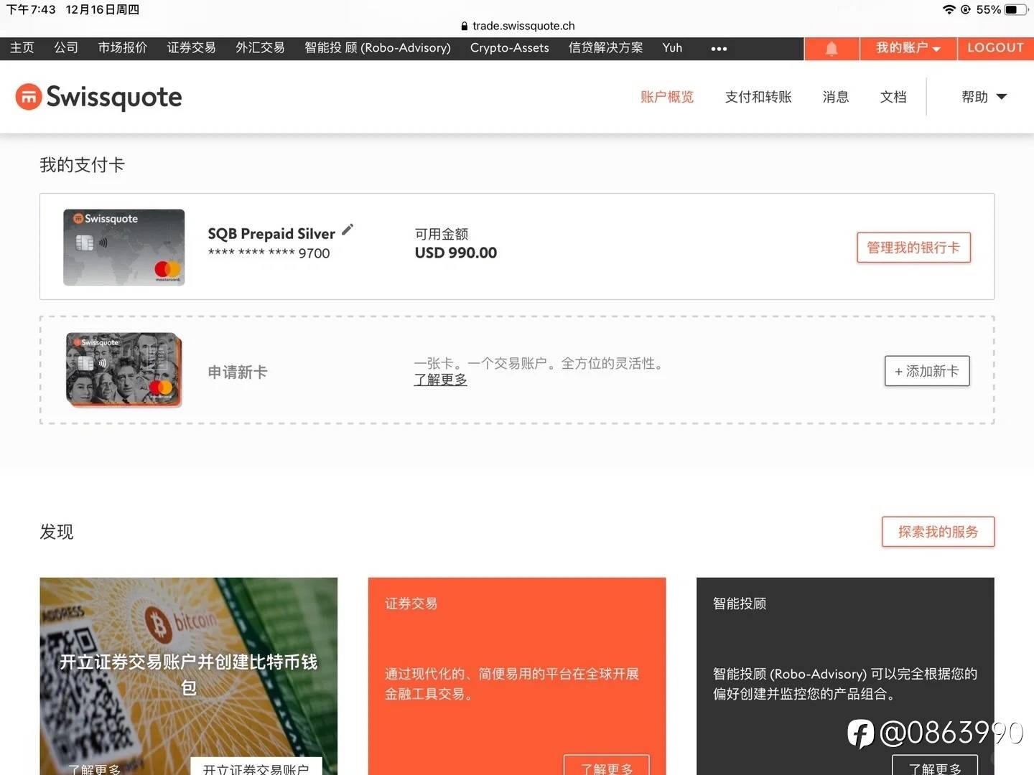Screen dimensions: 1034x775
Task: Open 智能投顾 (Robo-Advisory) menu
Action: 378,47
